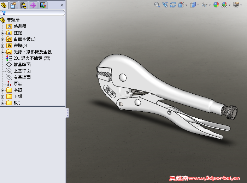The height and width of the screenshot is (183, 247).
Task: Select the 上基準面 top plane label
Action: (22, 71)
